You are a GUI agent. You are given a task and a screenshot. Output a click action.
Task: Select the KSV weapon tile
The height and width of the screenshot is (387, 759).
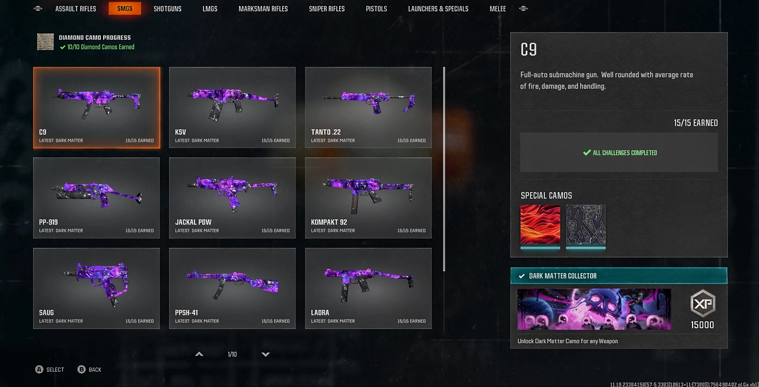point(232,107)
